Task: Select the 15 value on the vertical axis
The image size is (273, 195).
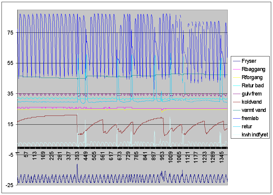Action: [10, 124]
